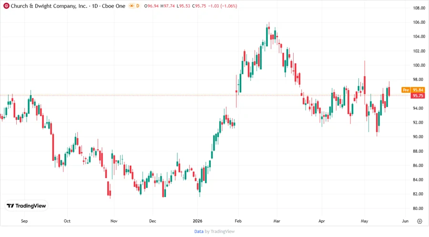Click the 'May' time axis label
The height and width of the screenshot is (237, 429).
tap(365, 221)
